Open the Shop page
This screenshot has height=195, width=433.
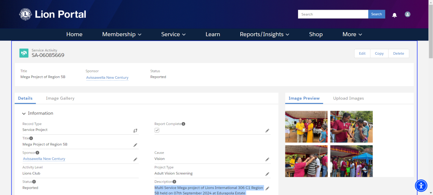(315, 35)
